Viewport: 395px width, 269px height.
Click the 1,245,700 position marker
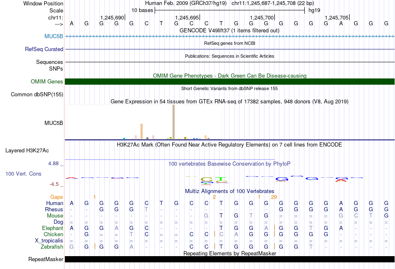[x=262, y=17]
